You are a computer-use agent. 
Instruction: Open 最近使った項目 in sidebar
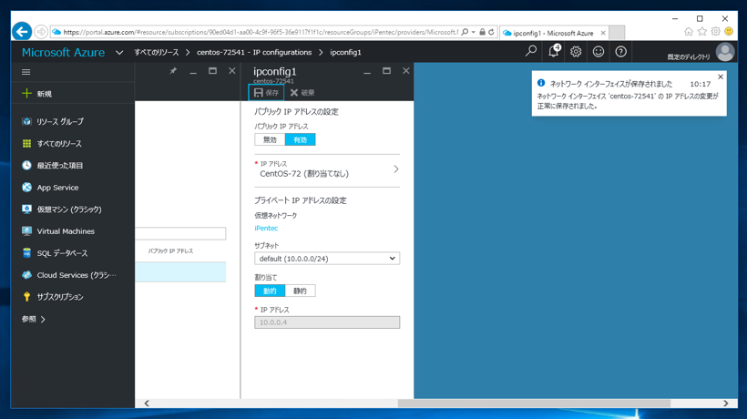60,165
